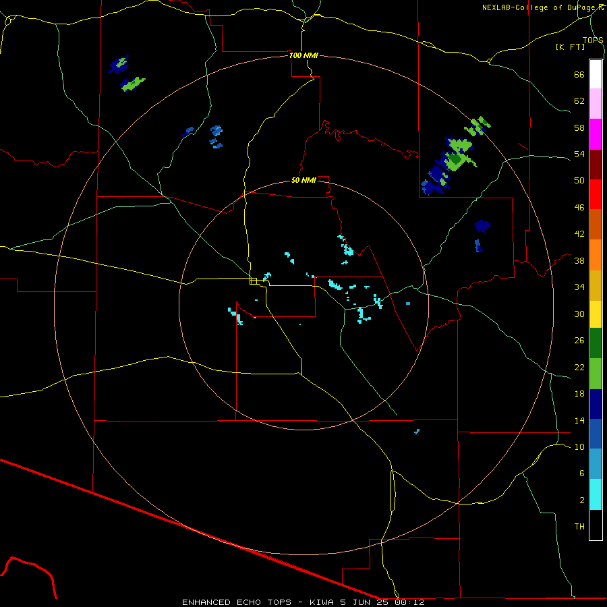Click the legend value 46
607x607 pixels.
(x=579, y=207)
